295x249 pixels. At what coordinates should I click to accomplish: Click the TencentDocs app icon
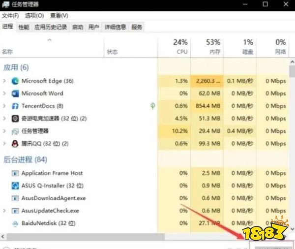tap(15, 106)
